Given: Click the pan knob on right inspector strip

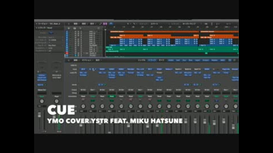Looking at the screenshot, I should click(x=57, y=101).
